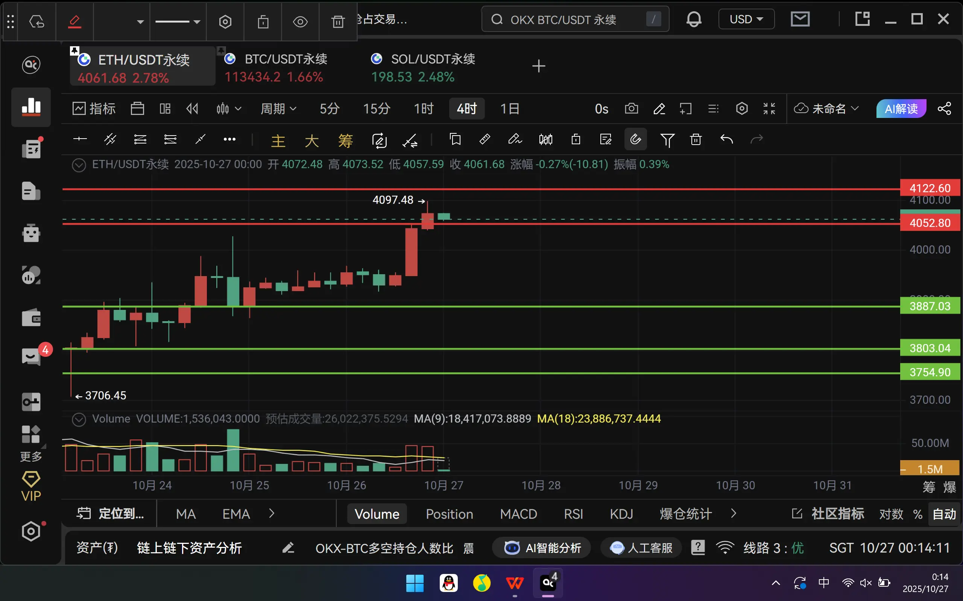Click the undo arrow in drawing toolbar
The image size is (963, 601).
[x=726, y=139]
